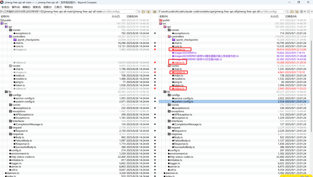Open the 视图(V) menu

(x=48, y=7)
